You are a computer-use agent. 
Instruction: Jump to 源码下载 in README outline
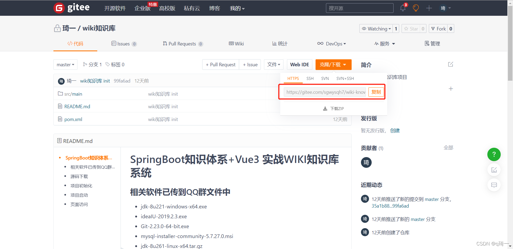[79, 176]
